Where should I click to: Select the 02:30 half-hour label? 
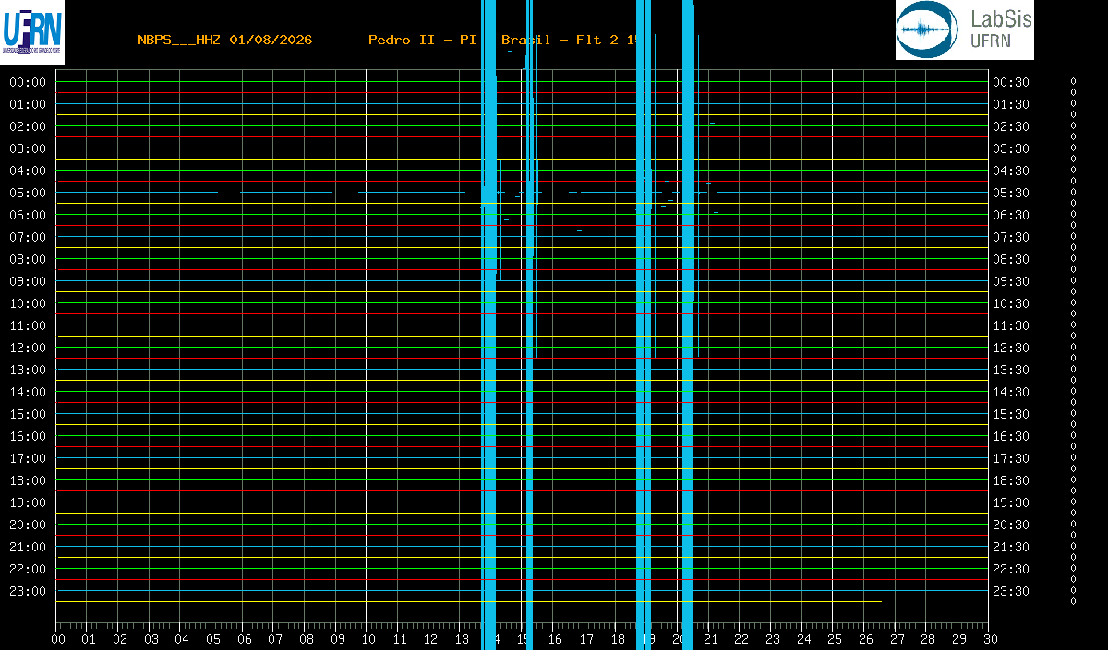1011,126
